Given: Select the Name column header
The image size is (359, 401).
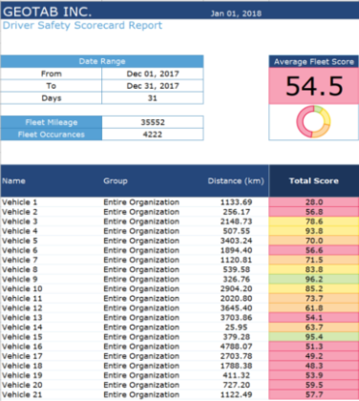Looking at the screenshot, I should coord(13,181).
